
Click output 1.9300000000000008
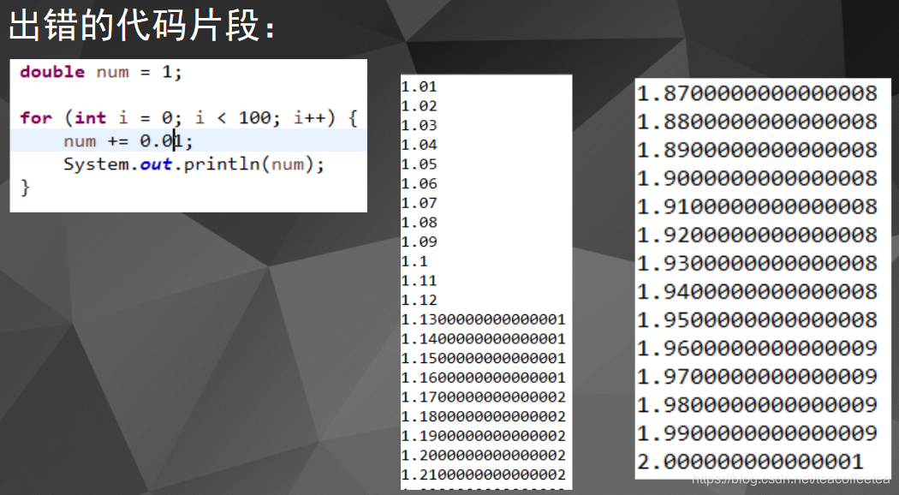click(x=758, y=263)
